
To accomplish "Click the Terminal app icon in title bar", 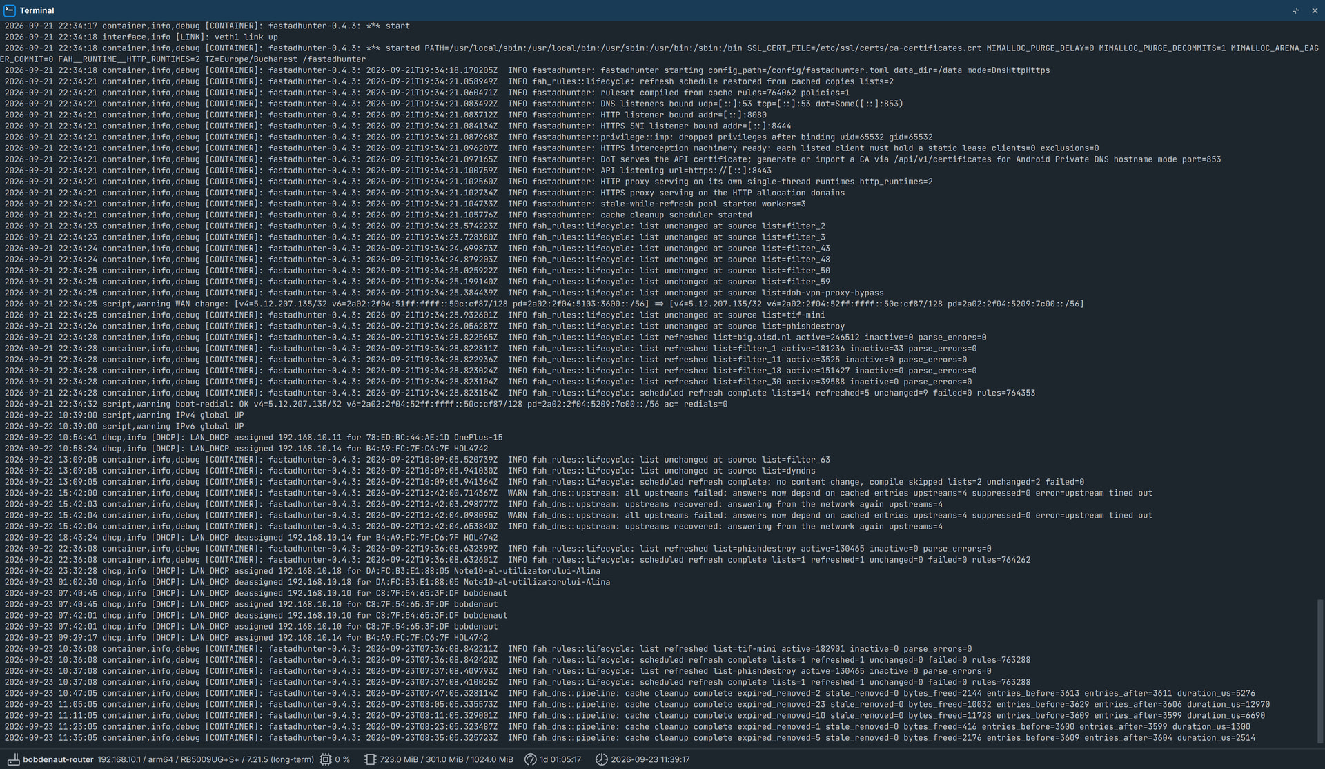I will click(x=9, y=10).
